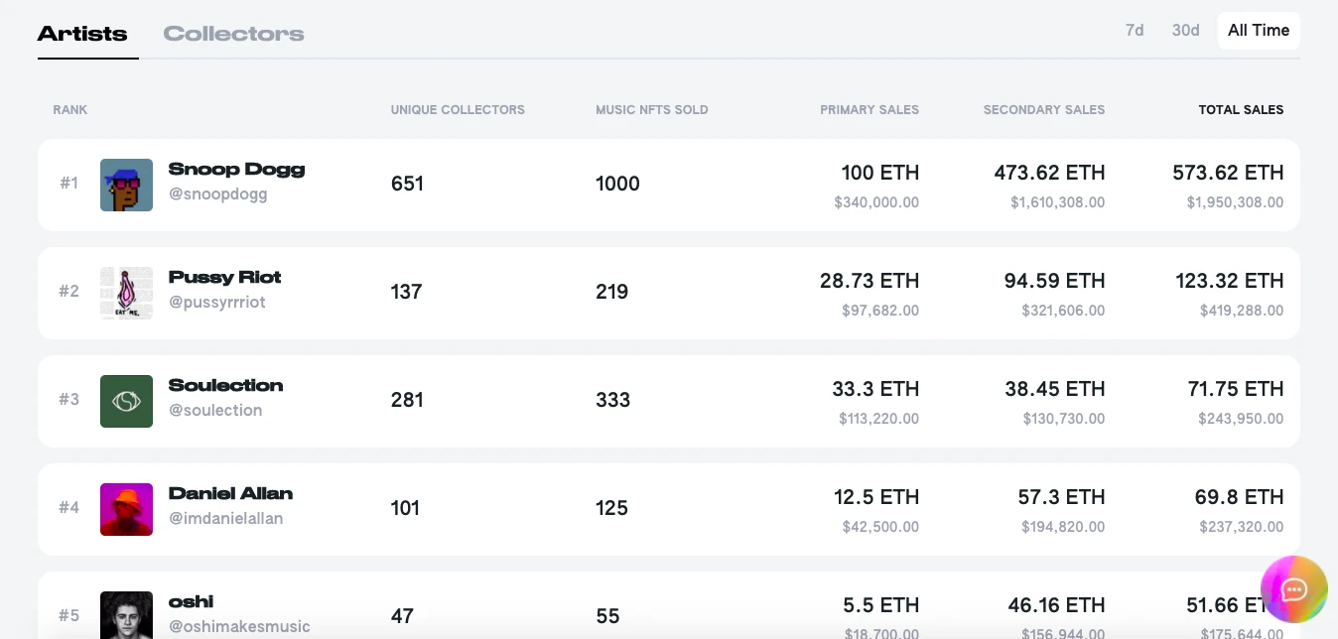Open the Soulection artist name link

[x=226, y=386]
